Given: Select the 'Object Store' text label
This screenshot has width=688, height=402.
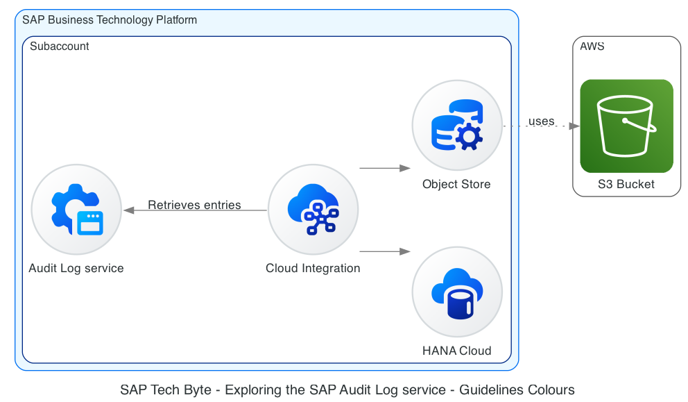Looking at the screenshot, I should (456, 184).
